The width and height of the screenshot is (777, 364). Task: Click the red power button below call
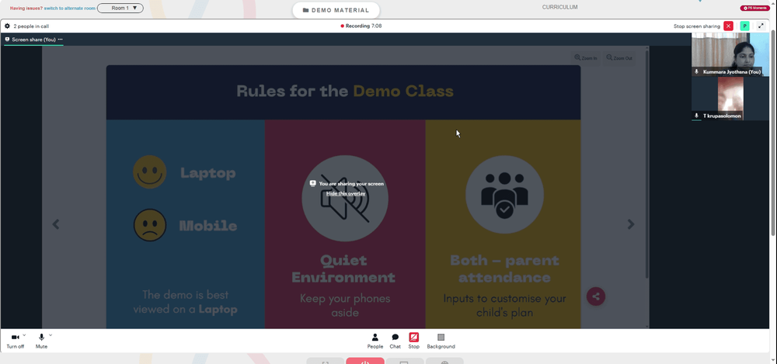tap(365, 361)
